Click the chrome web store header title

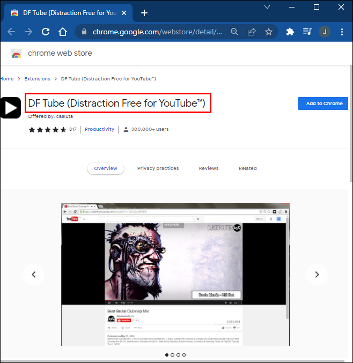[60, 53]
